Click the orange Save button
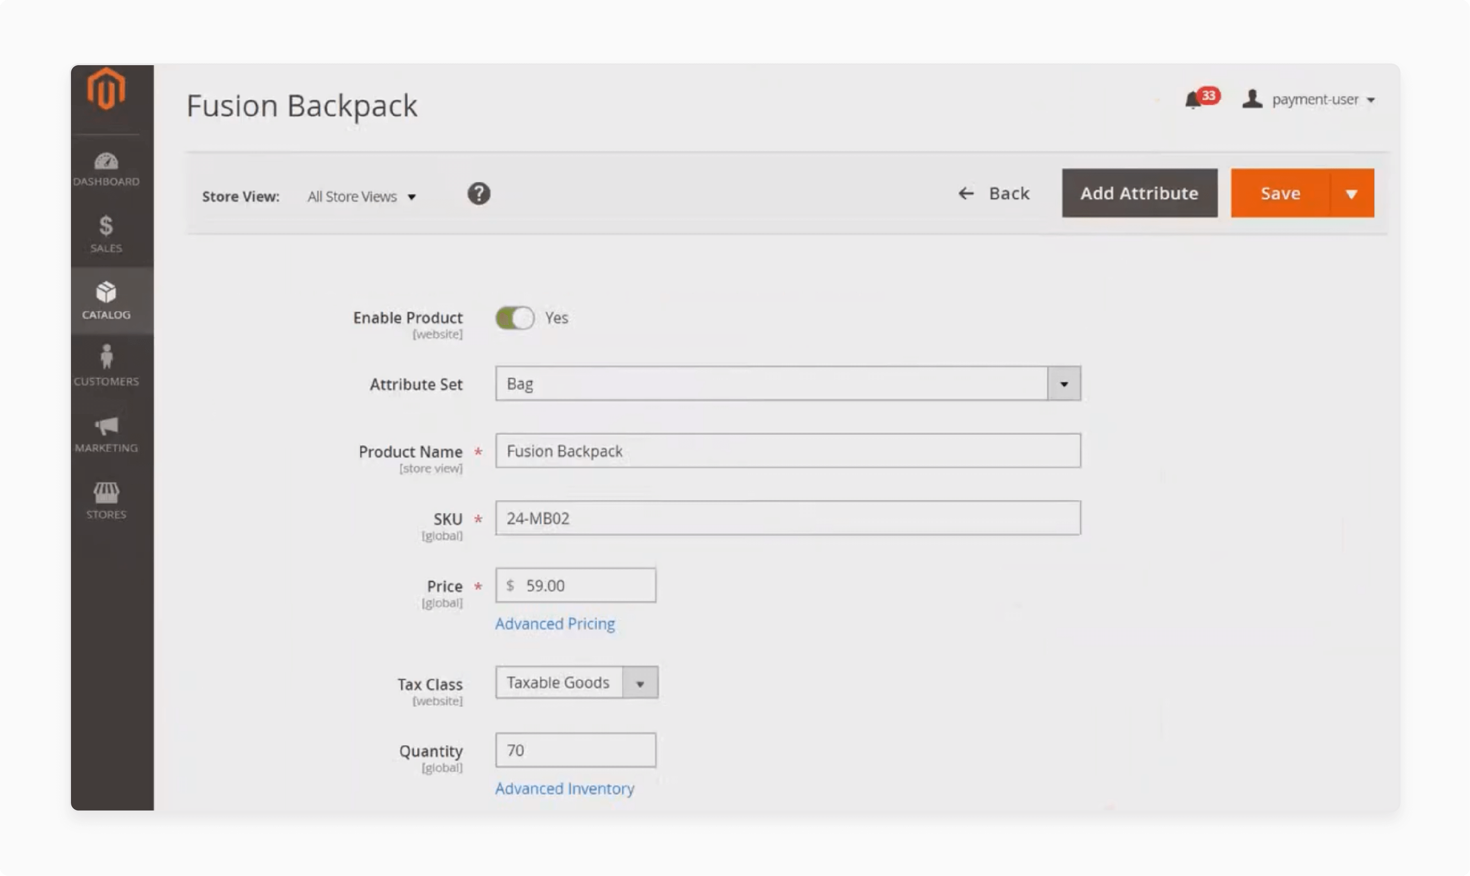This screenshot has height=876, width=1470. pos(1280,193)
